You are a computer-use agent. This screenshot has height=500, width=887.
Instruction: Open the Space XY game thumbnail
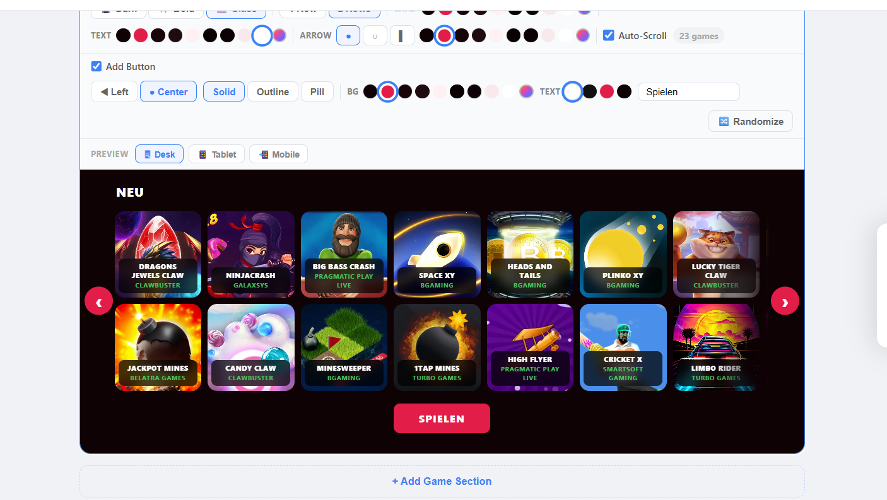[x=437, y=254]
